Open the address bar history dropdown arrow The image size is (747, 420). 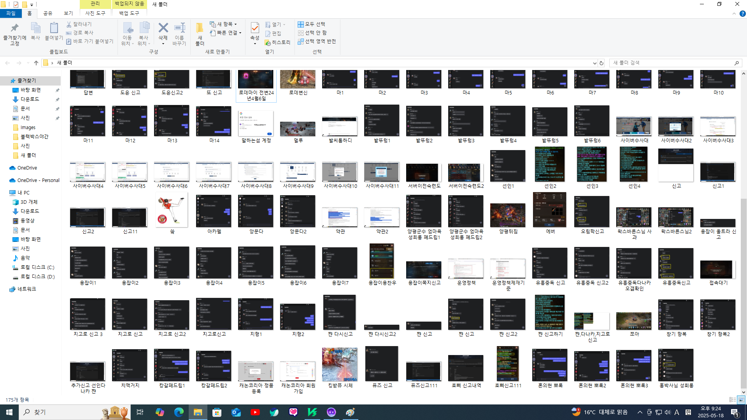pyautogui.click(x=594, y=63)
